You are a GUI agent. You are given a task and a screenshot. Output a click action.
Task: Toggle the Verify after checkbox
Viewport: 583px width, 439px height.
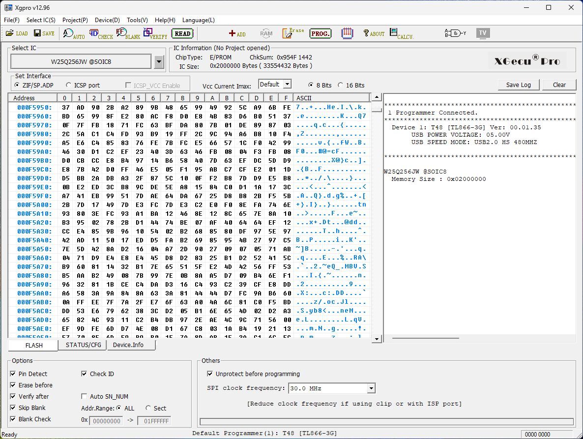pyautogui.click(x=13, y=397)
